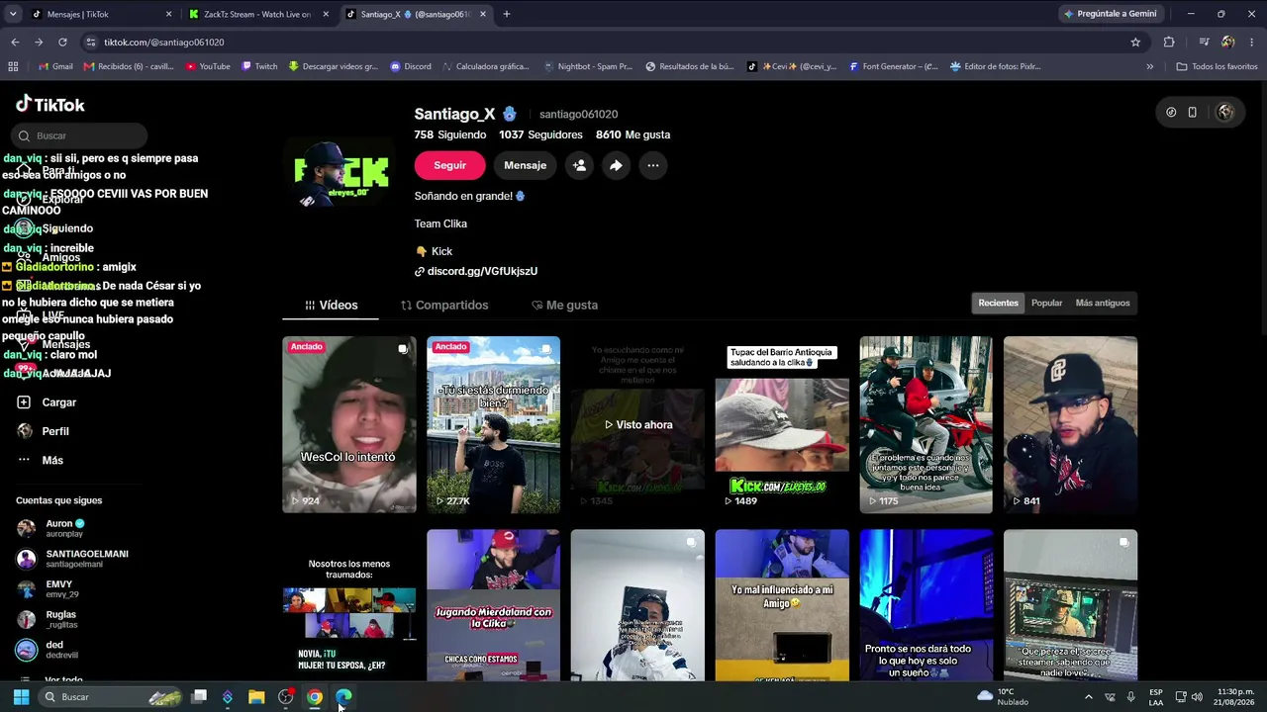1267x712 pixels.
Task: Click the phone icon at top right
Action: (x=1193, y=112)
